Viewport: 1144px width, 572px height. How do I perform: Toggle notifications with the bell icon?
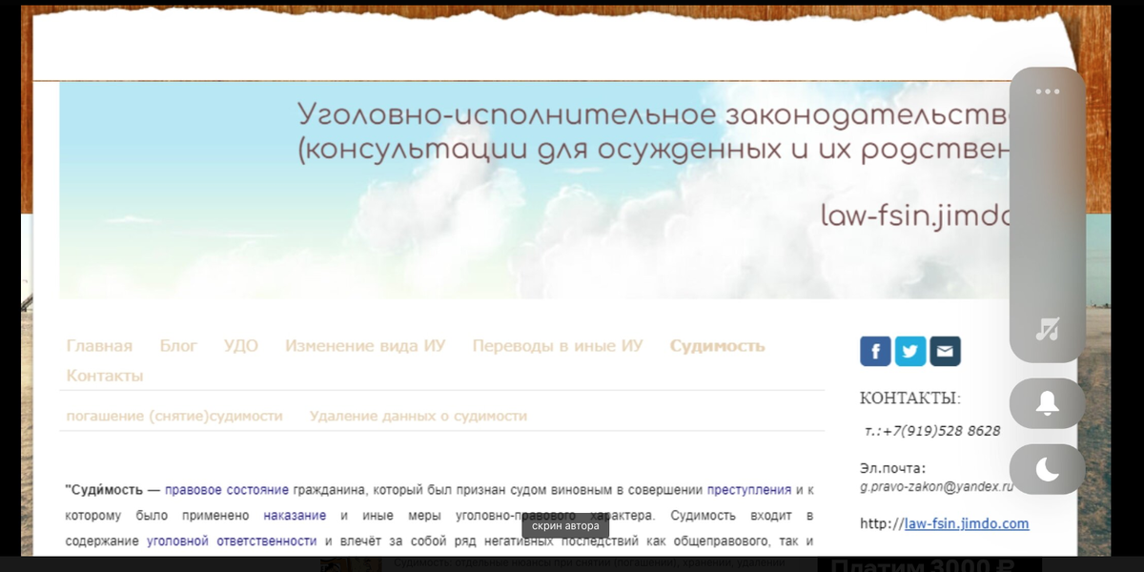[1046, 403]
